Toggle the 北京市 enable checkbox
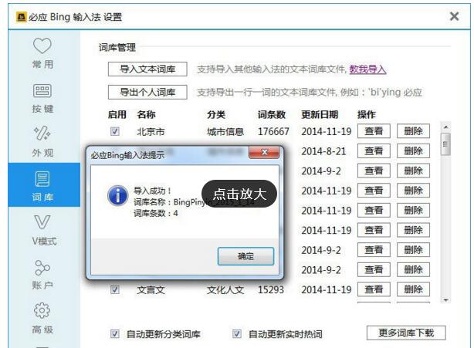Screen dimensions: 474x348 pos(115,131)
